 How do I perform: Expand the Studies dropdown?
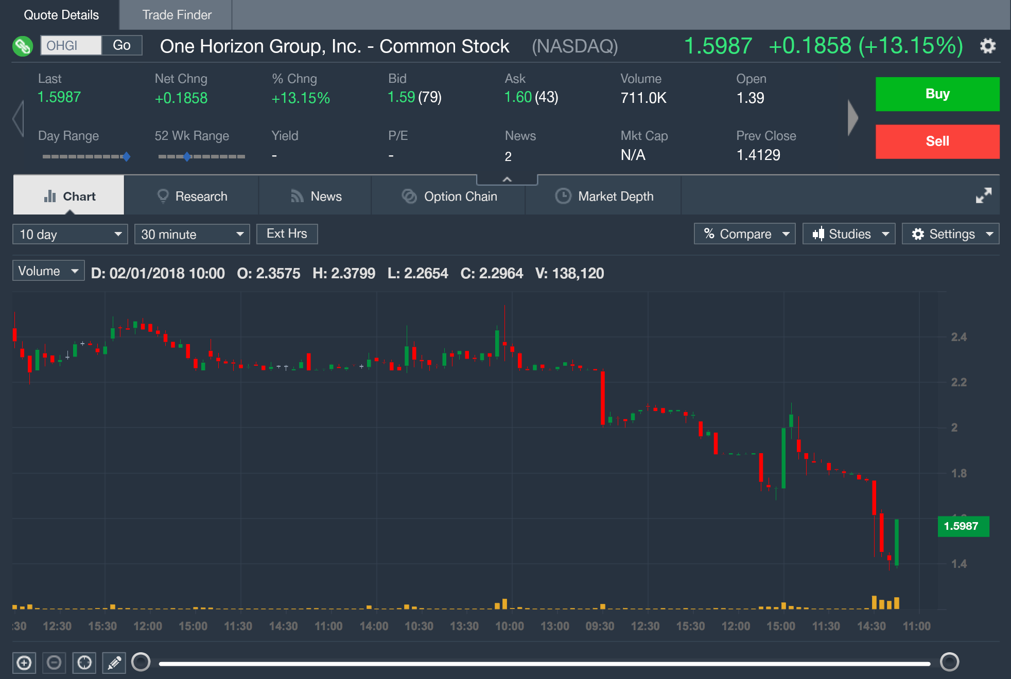pyautogui.click(x=849, y=234)
